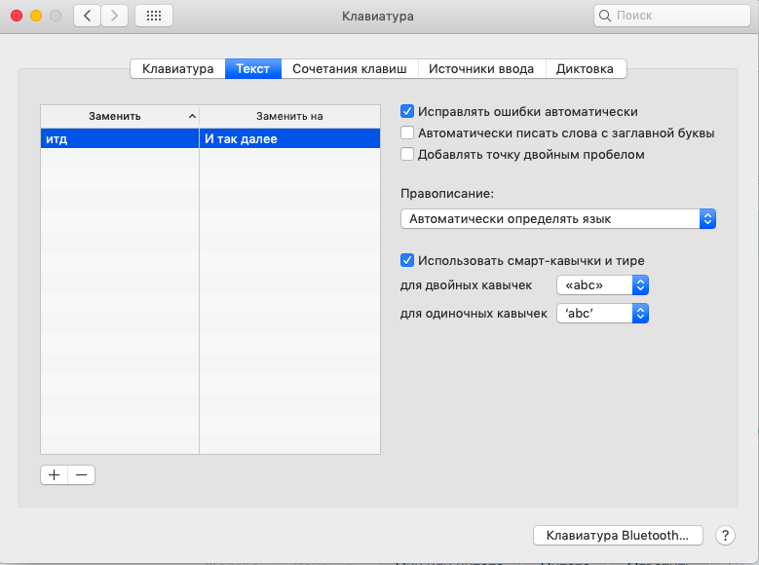This screenshot has height=565, width=759.
Task: Enable Добавлять точку двойным пробелом checkbox
Action: tap(408, 154)
